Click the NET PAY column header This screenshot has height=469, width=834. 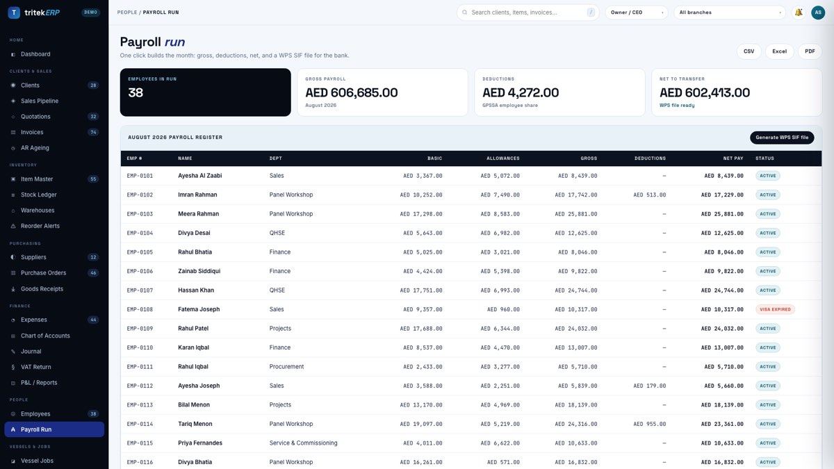click(x=733, y=158)
